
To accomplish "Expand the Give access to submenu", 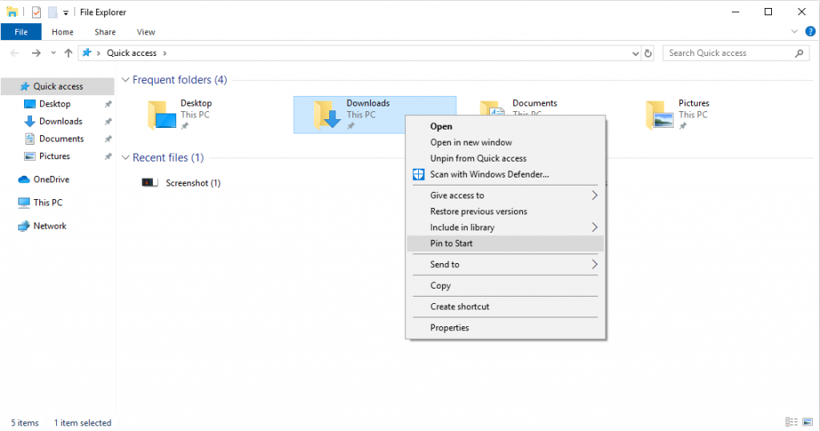I will (x=505, y=195).
